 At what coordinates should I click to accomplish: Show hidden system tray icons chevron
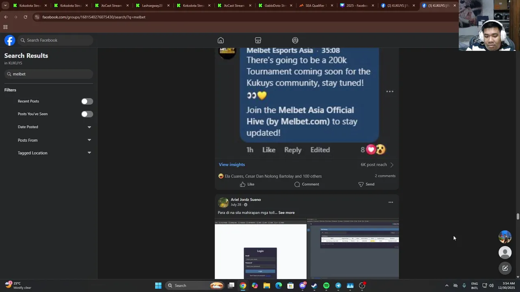click(446, 286)
